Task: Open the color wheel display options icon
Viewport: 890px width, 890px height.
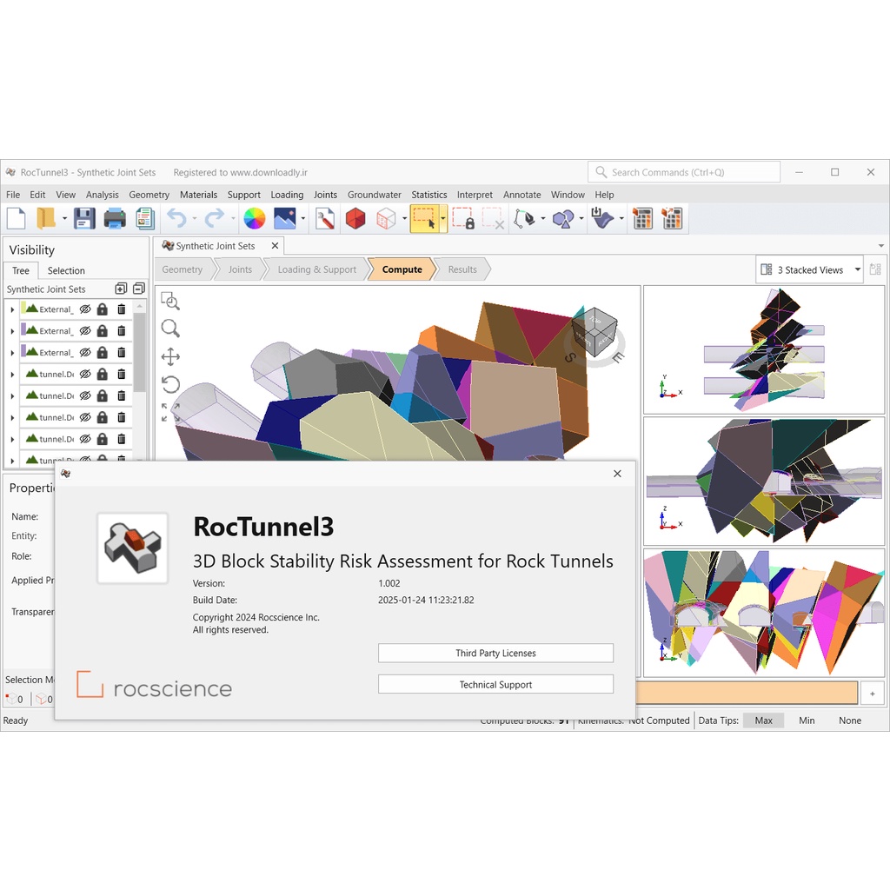Action: [255, 218]
